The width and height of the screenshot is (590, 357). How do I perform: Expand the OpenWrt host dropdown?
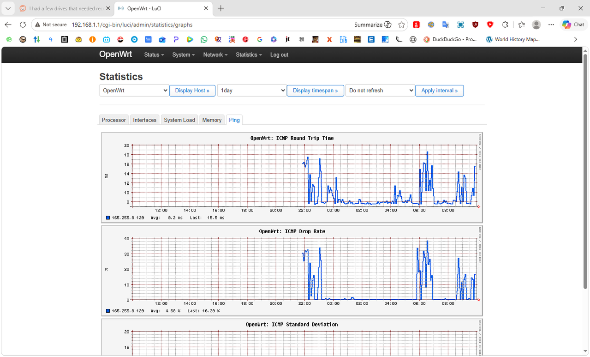point(134,91)
